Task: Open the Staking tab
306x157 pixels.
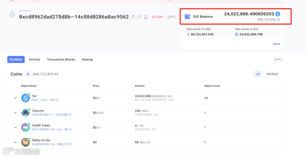Action: click(87, 59)
